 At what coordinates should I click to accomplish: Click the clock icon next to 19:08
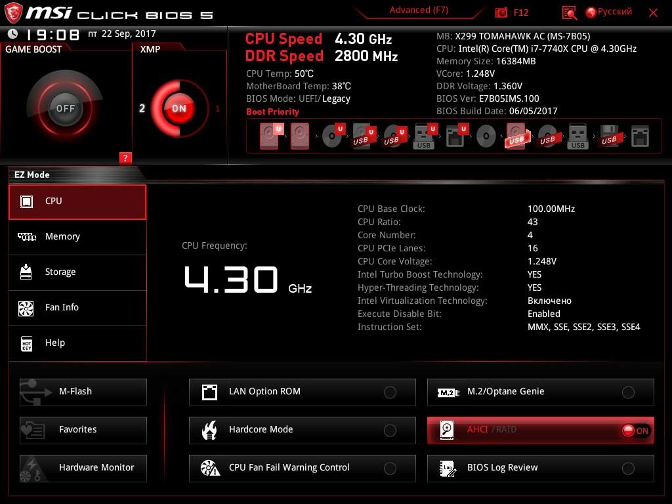13,33
